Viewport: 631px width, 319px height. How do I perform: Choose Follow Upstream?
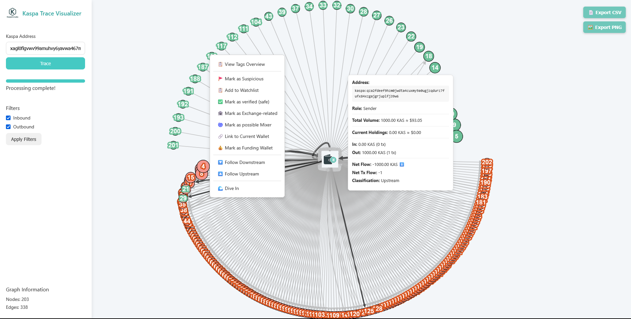coord(247,174)
